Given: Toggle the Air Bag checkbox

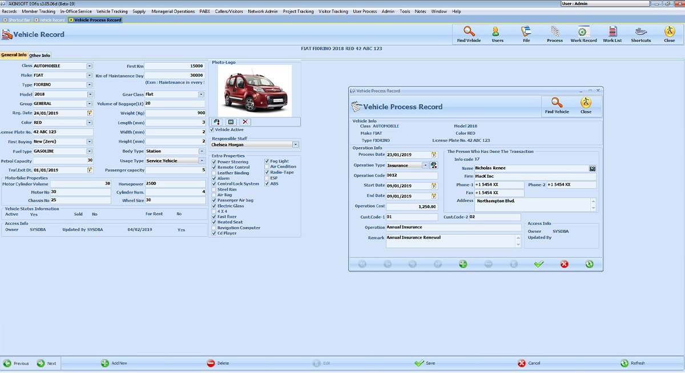Looking at the screenshot, I should click(214, 195).
